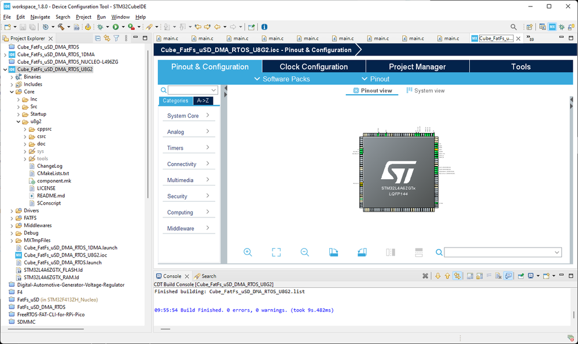Click Collapse All in Project Explorer
Viewport: 578px width, 344px height.
coord(98,38)
